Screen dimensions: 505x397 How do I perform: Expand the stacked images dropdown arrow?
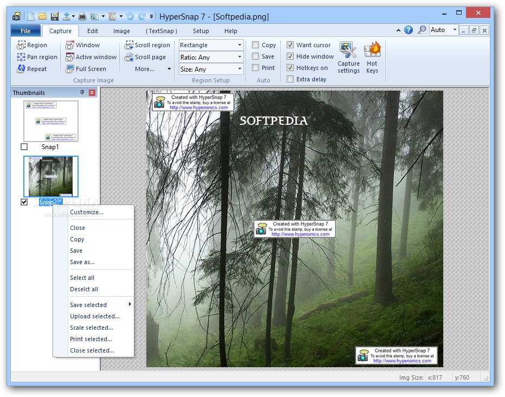[x=103, y=16]
